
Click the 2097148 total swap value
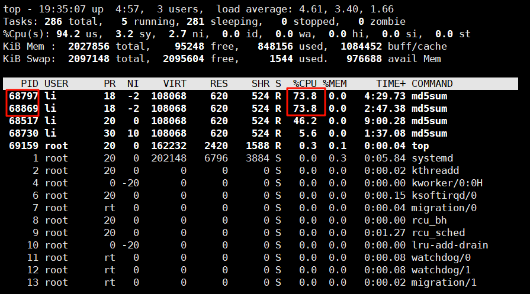coord(89,59)
